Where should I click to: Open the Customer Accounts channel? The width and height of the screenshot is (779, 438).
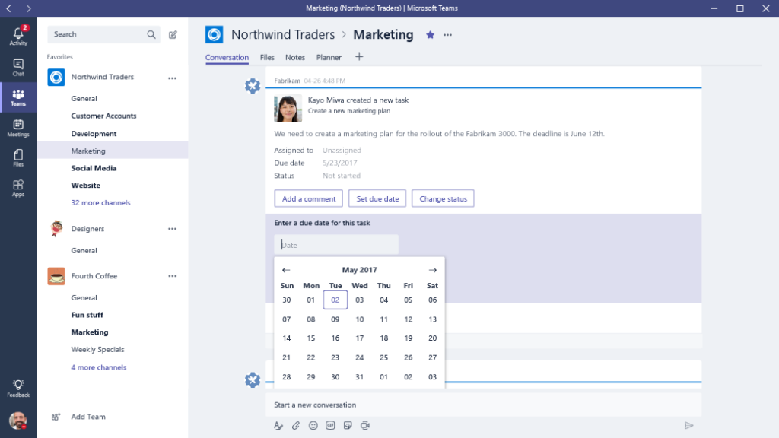[103, 116]
